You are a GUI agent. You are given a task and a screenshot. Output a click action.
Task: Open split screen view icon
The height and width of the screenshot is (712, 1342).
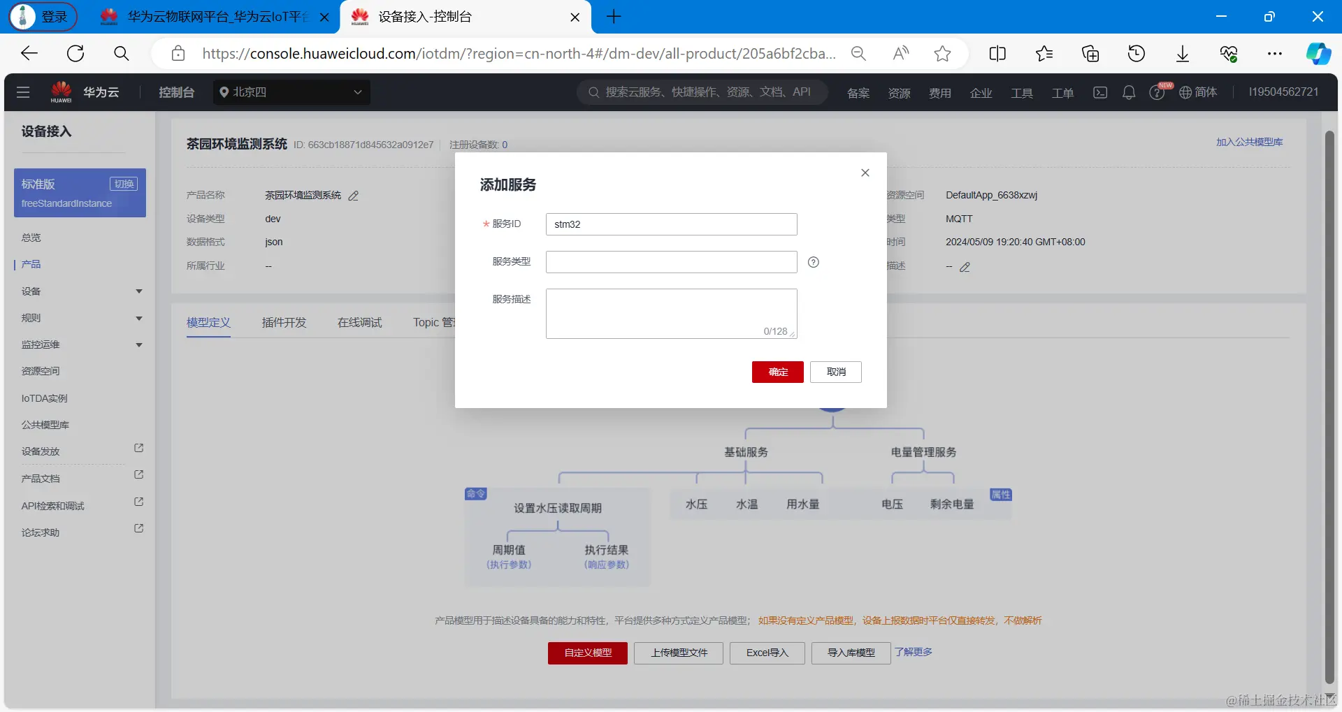pyautogui.click(x=997, y=54)
